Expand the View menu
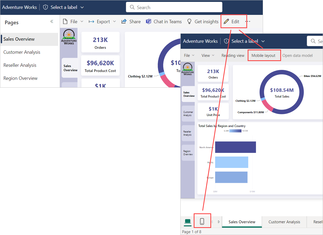 (x=208, y=55)
